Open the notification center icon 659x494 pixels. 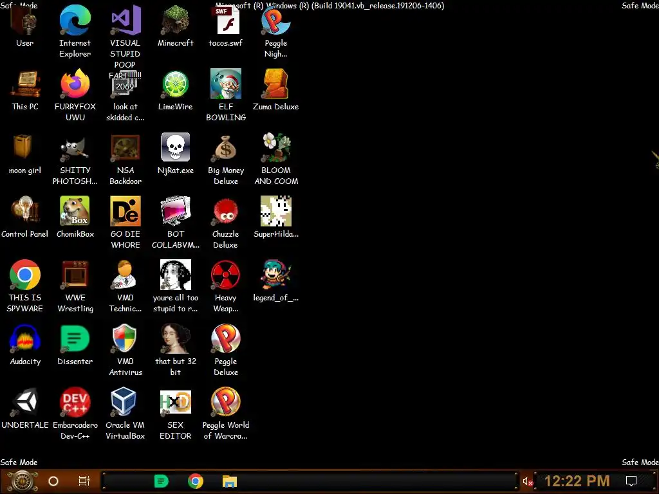[x=631, y=481]
